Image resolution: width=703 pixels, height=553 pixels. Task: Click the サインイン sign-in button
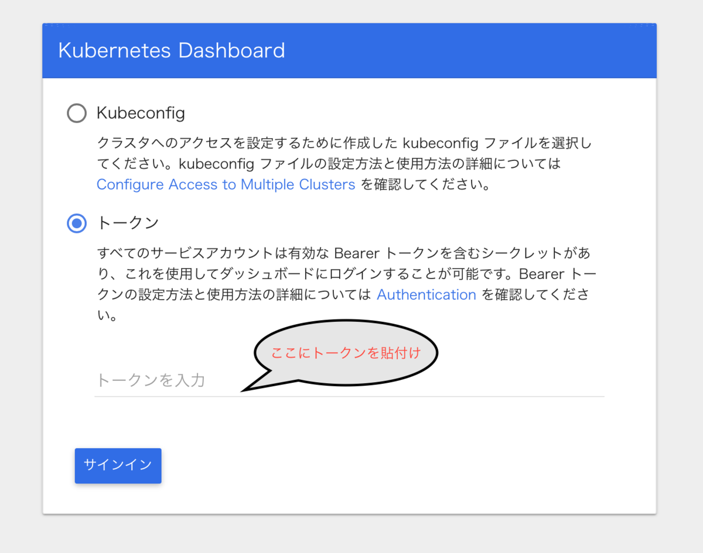click(x=118, y=466)
